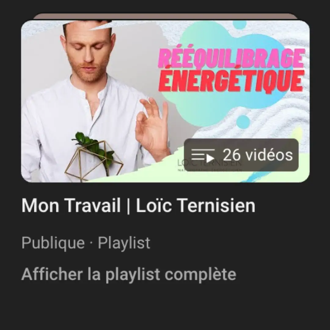Click the small play triangle in the playlist icon

pos(210,158)
